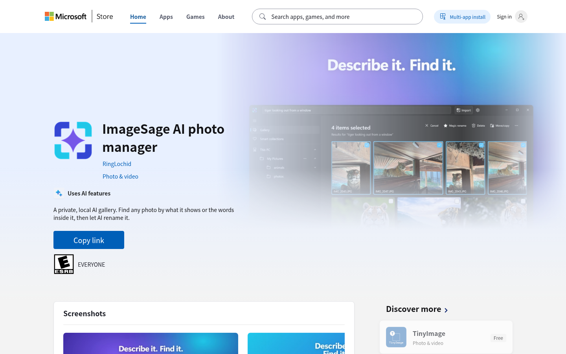Open the About tab
This screenshot has height=354, width=566.
226,17
